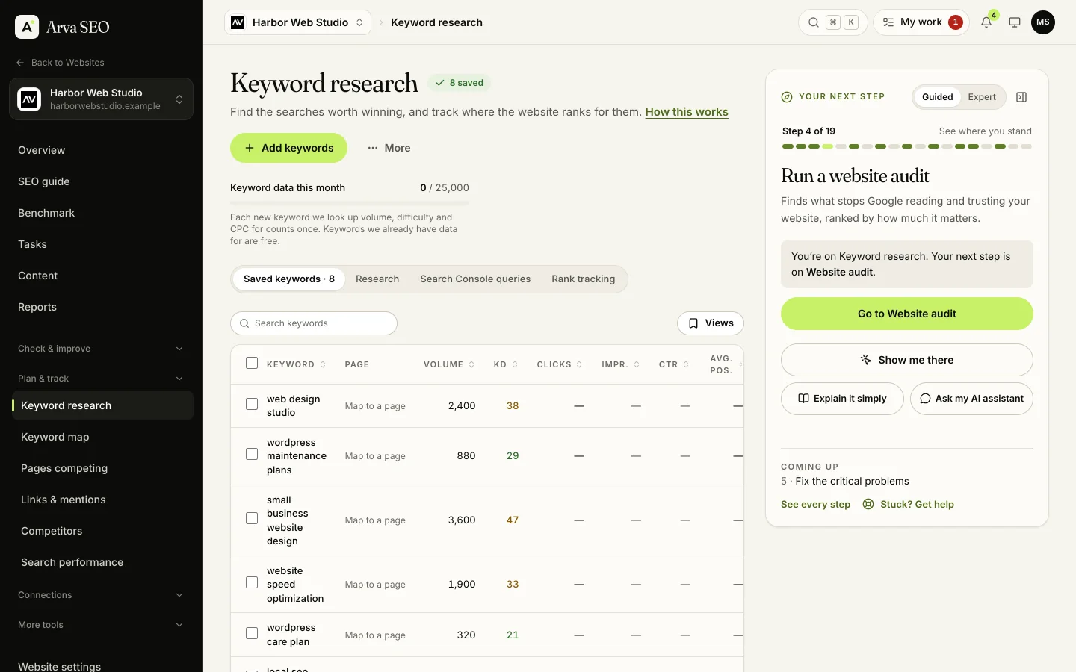The height and width of the screenshot is (672, 1076).
Task: Switch to Guided mode
Action: pos(937,97)
